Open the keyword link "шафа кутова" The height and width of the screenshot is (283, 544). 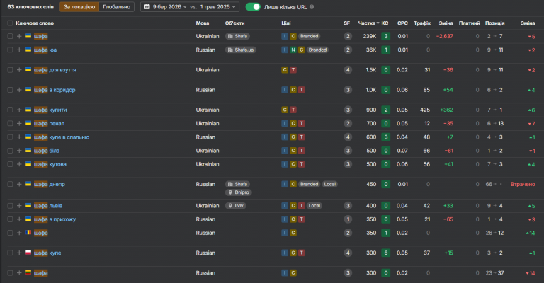point(50,164)
